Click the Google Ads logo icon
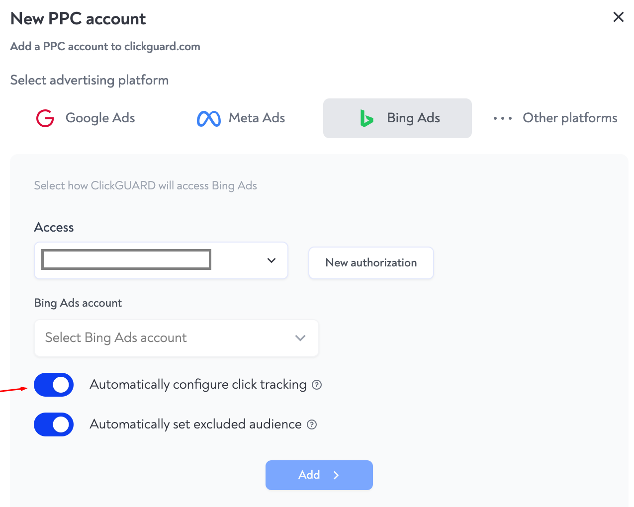Image resolution: width=634 pixels, height=507 pixels. [x=45, y=118]
